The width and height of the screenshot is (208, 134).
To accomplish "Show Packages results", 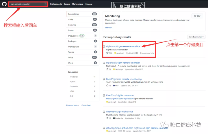I will tap(83, 41).
